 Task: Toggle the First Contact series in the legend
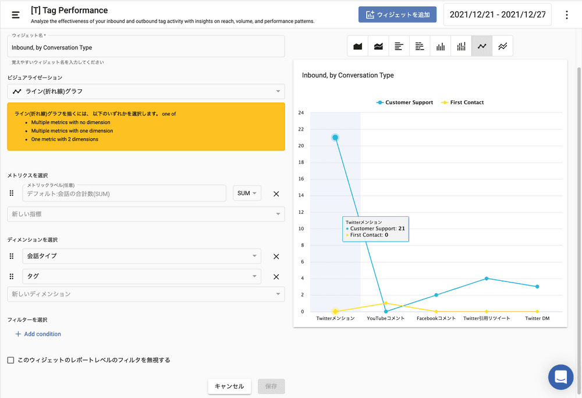click(x=463, y=103)
